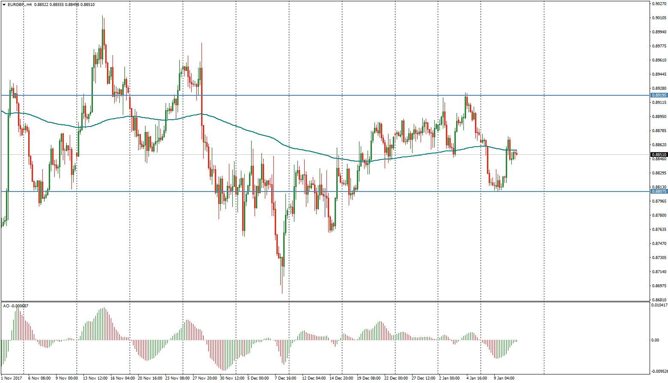Click the 13 Nov 12:00 time label
This screenshot has height=383, width=668.
95,378
